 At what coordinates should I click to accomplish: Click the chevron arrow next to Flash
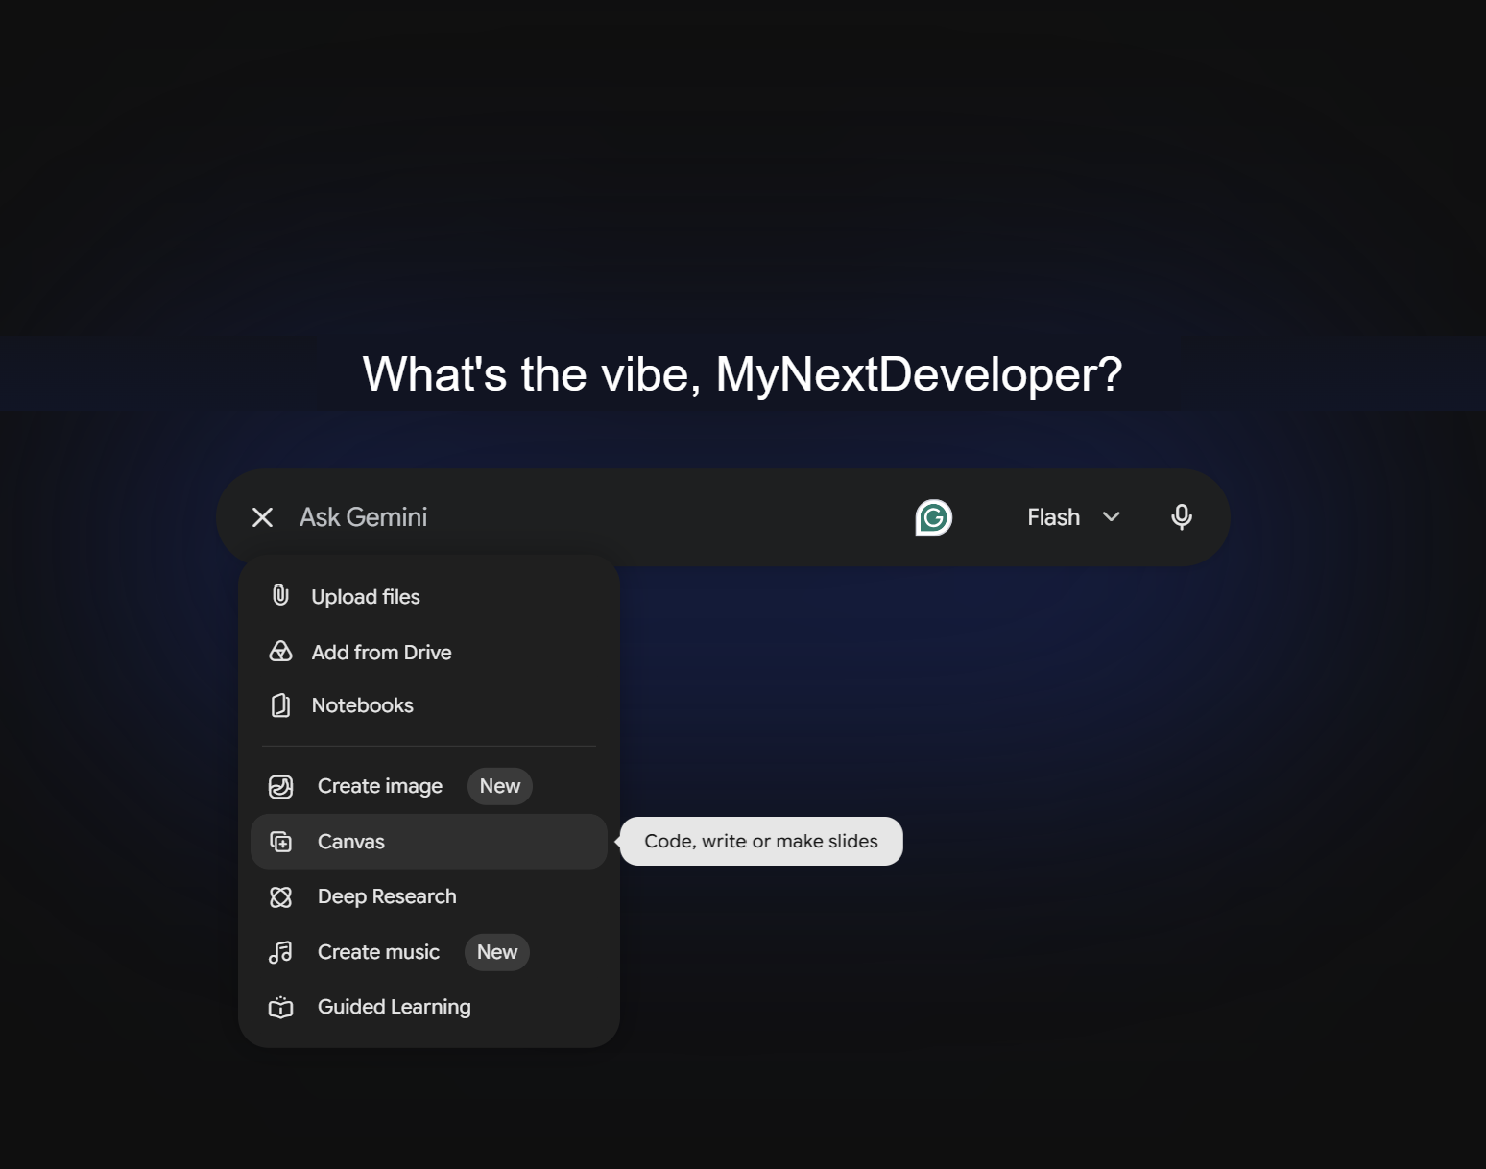point(1111,517)
